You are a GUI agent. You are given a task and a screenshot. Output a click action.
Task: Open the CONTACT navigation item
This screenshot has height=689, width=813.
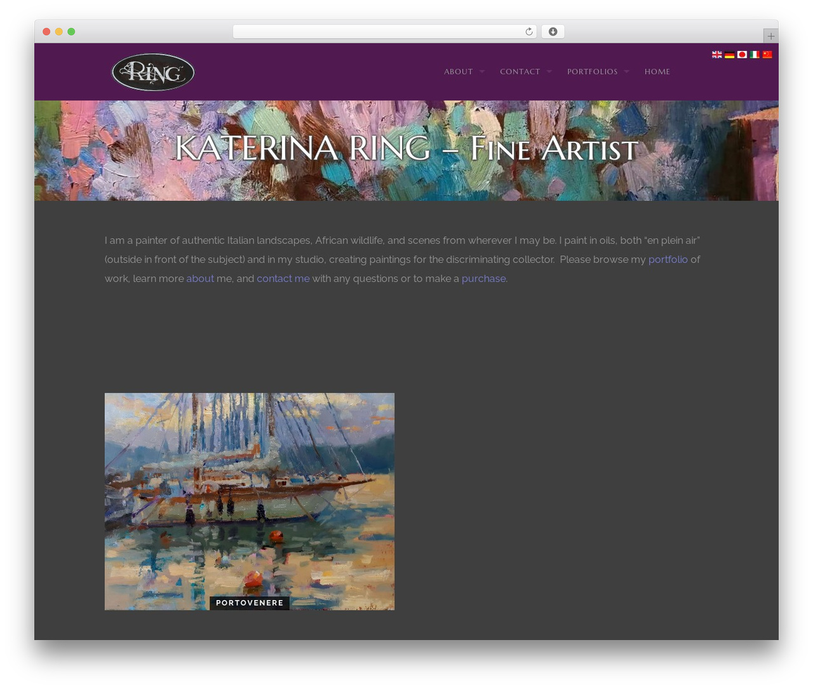tap(520, 72)
